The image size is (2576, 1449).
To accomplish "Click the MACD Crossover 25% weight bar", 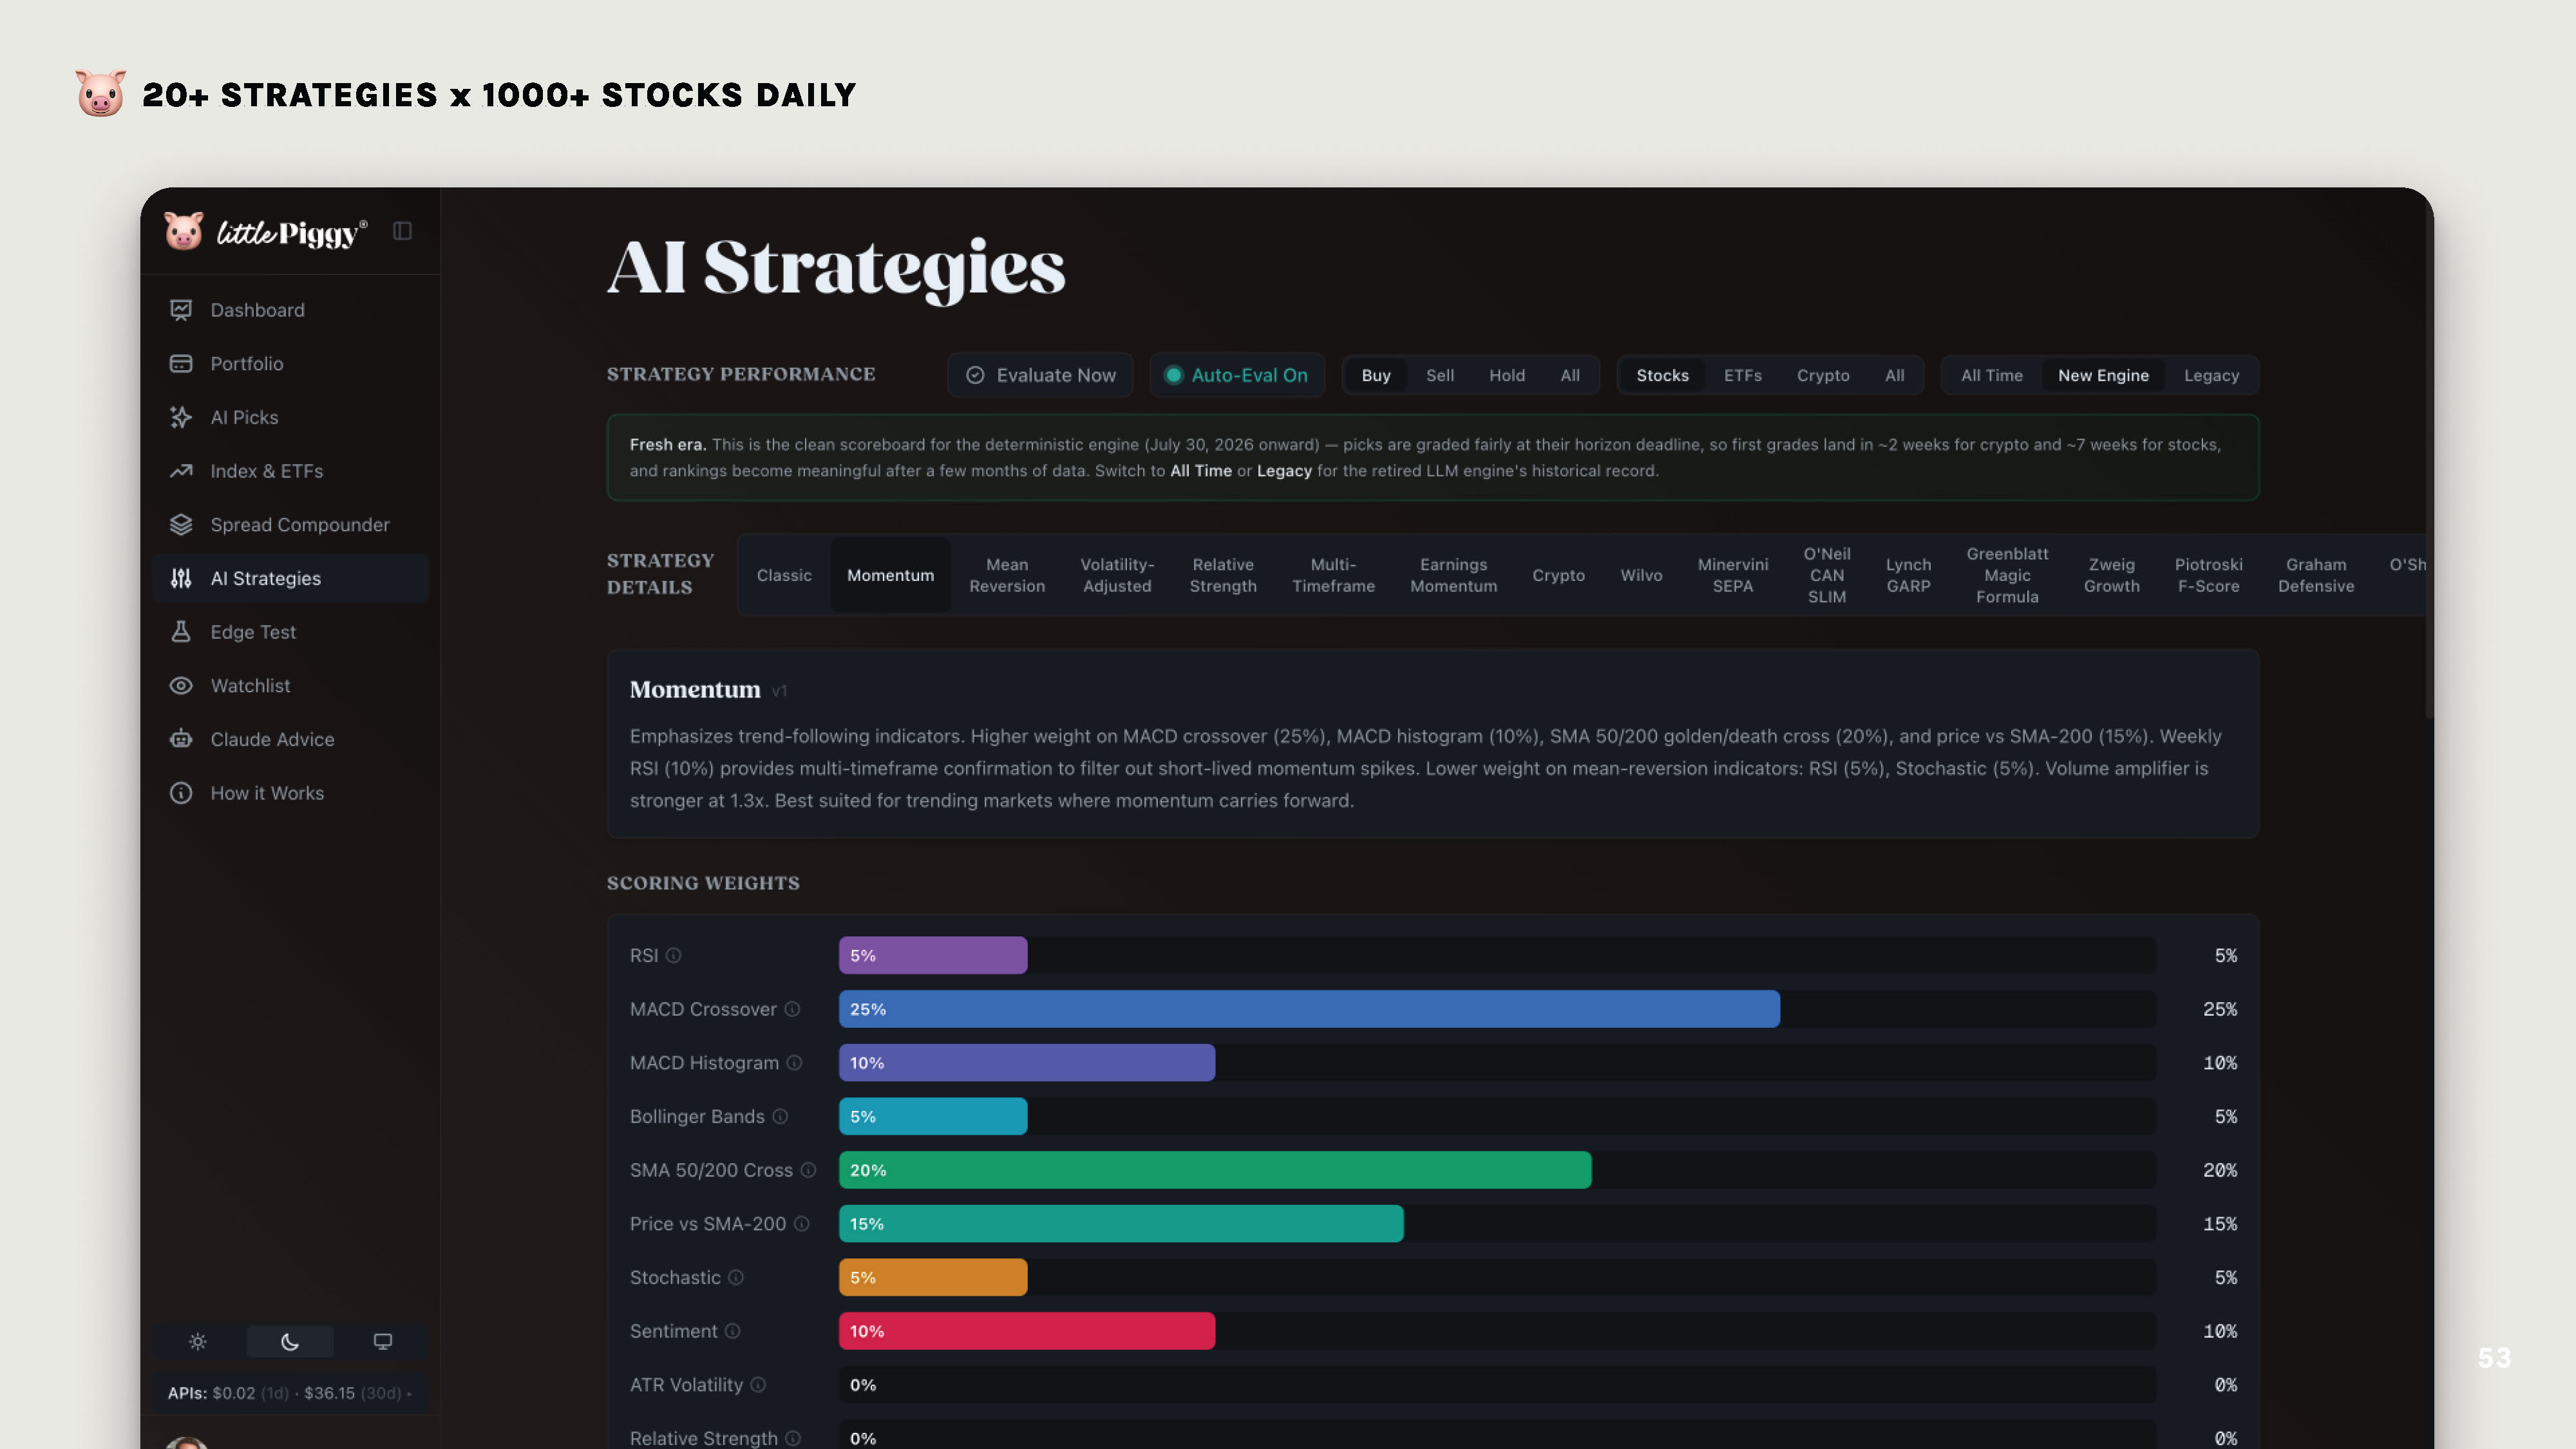I will click(x=1308, y=1009).
